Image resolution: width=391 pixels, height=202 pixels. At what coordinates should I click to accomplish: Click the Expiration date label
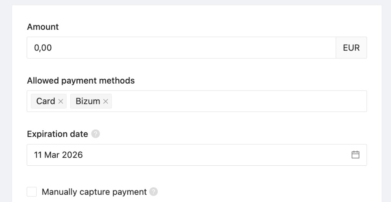click(x=57, y=134)
